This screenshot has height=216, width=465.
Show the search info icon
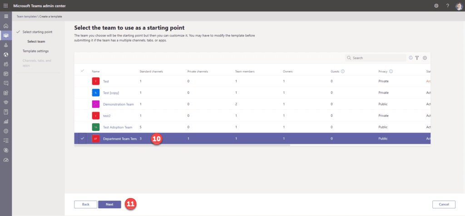click(x=411, y=58)
